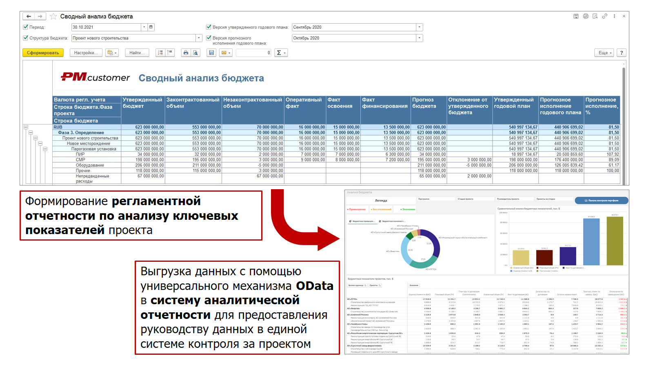
Task: Open the Сентябрь 2020 version dropdown
Action: [x=419, y=27]
